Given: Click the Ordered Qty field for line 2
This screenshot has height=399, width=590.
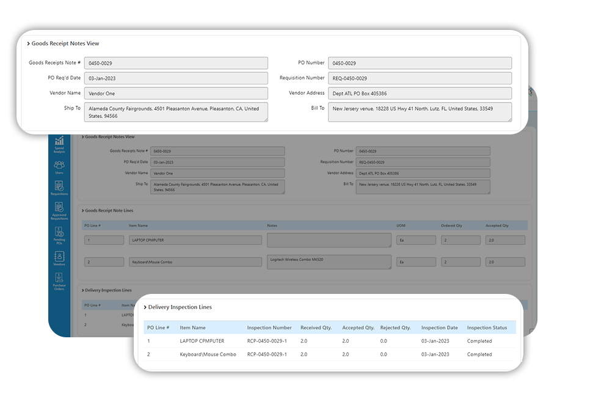Looking at the screenshot, I should pyautogui.click(x=461, y=262).
